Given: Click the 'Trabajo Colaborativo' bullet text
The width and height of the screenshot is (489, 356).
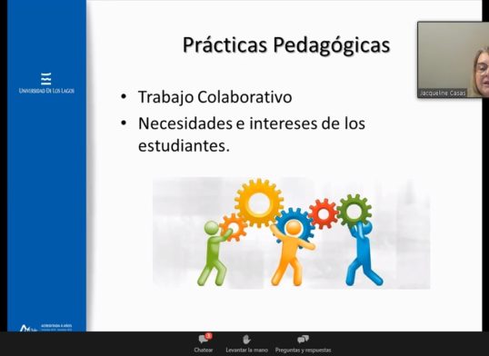Looking at the screenshot, I should coord(215,96).
